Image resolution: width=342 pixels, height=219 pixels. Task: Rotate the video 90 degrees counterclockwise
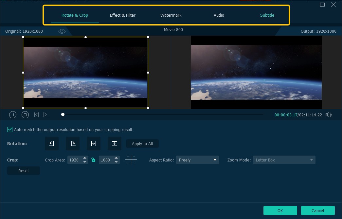(x=51, y=143)
